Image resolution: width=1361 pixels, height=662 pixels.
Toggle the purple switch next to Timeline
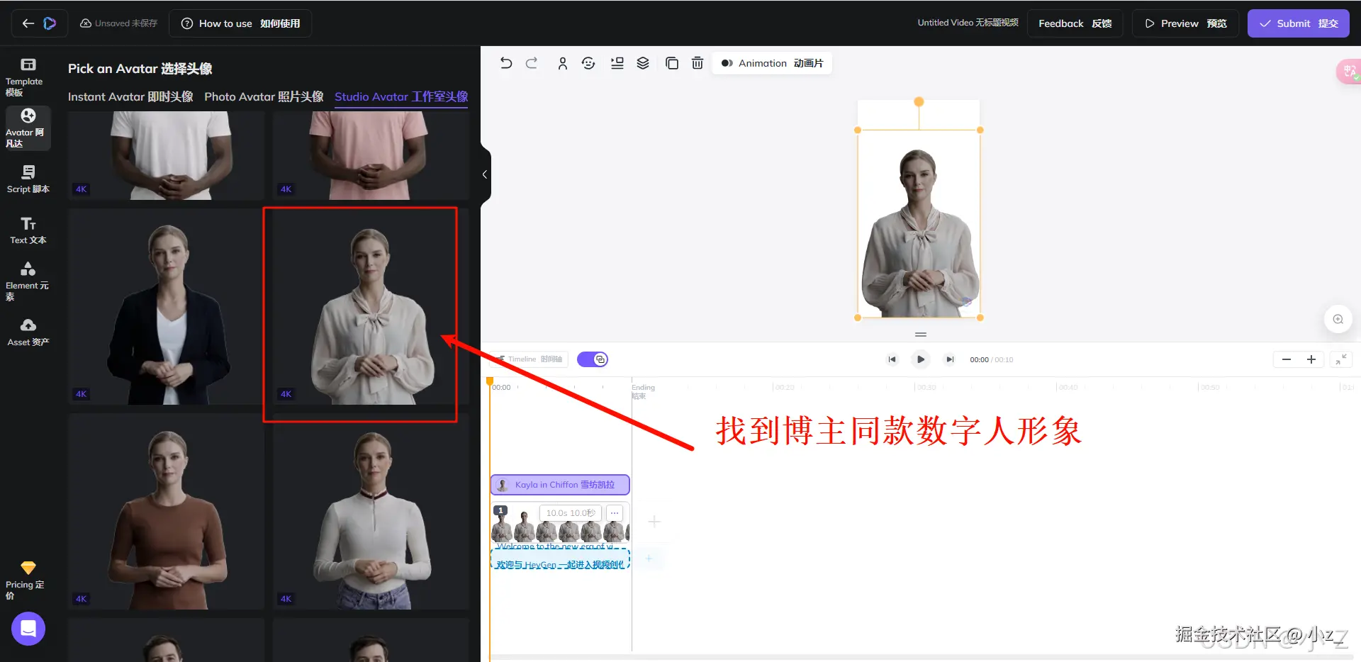593,359
